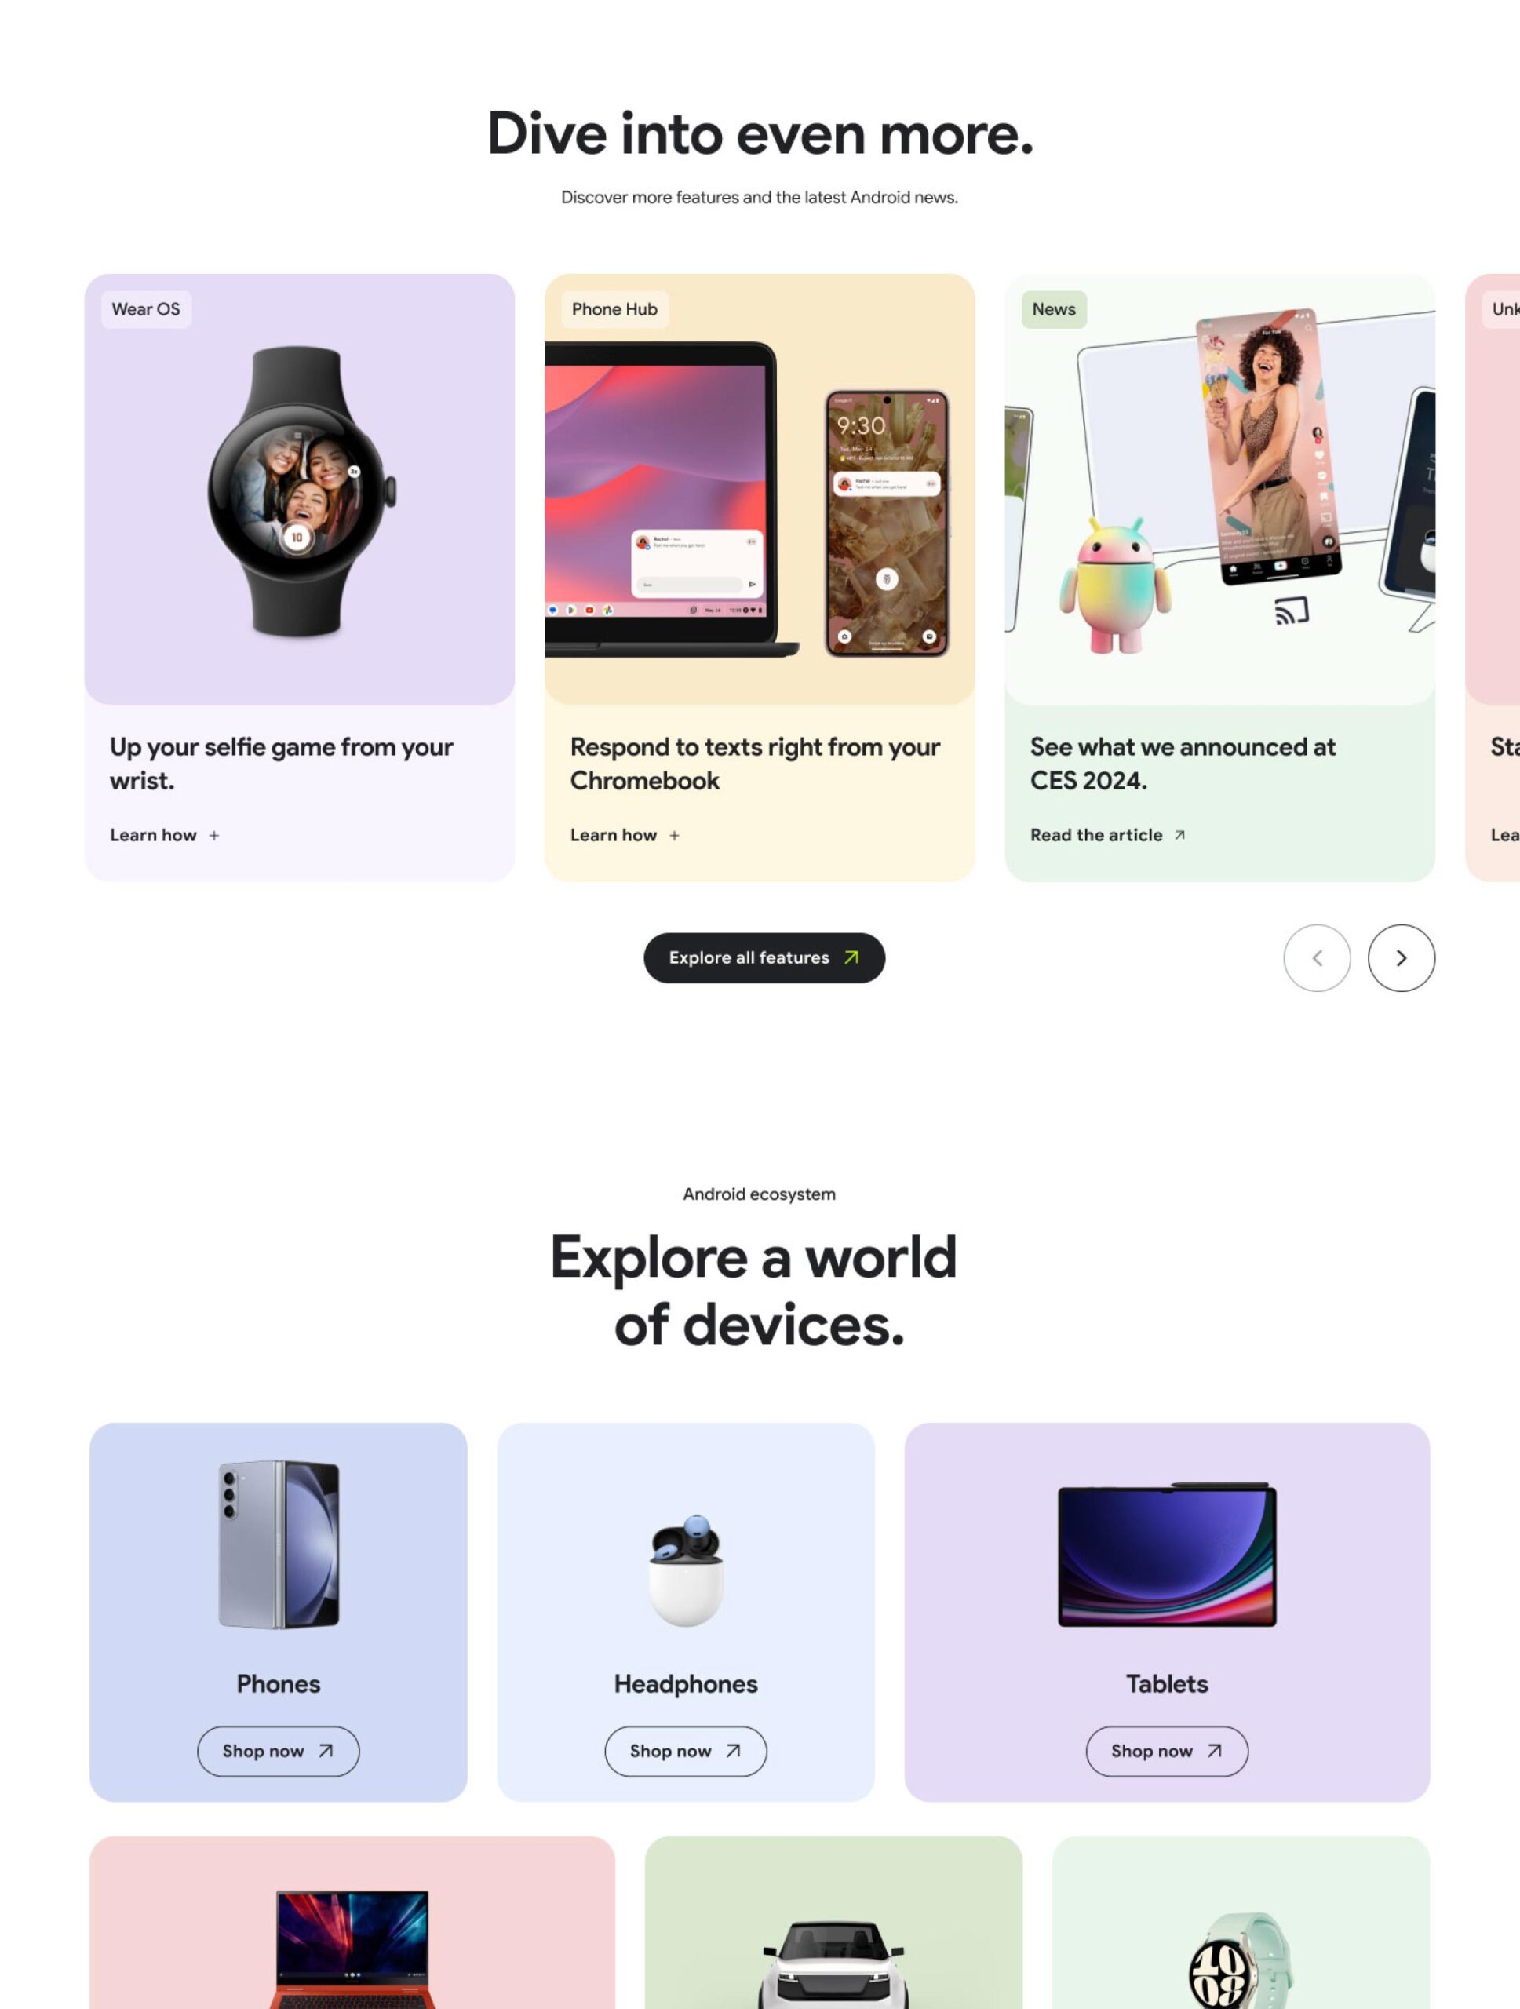
Task: Click the red laptop image card
Action: click(352, 1922)
